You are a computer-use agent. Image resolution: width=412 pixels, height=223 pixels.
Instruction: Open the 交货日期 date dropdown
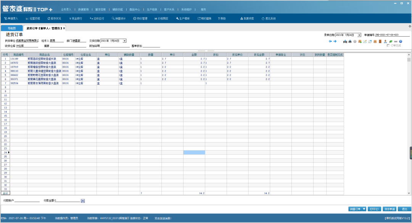click(x=125, y=41)
